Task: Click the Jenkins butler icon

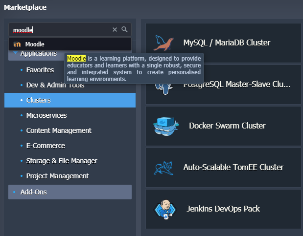Action: [165, 210]
